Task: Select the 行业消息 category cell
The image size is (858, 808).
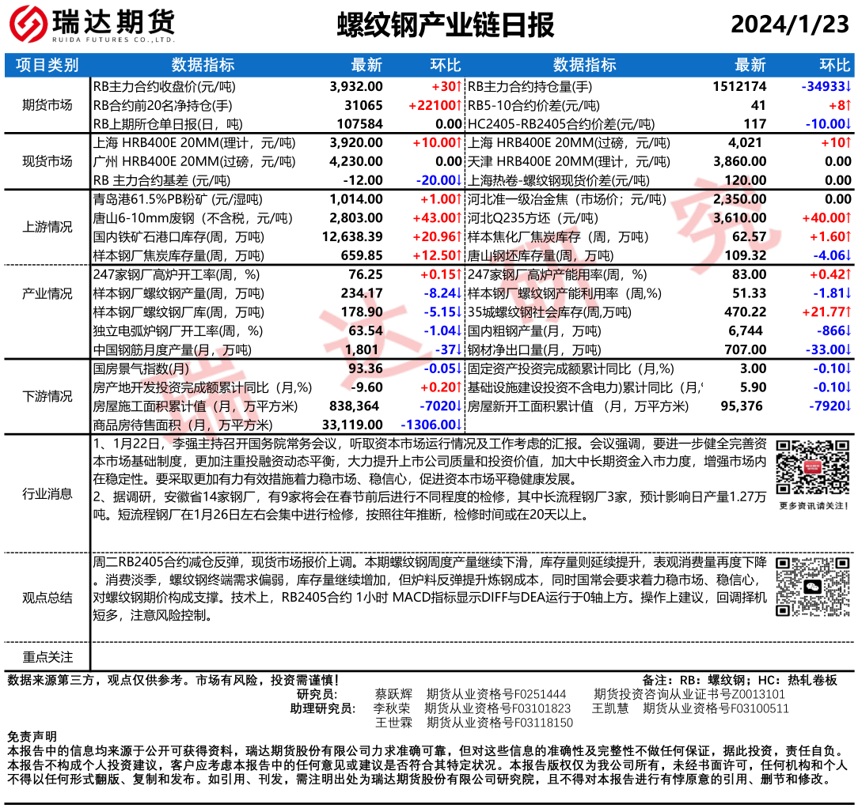Action: point(47,494)
